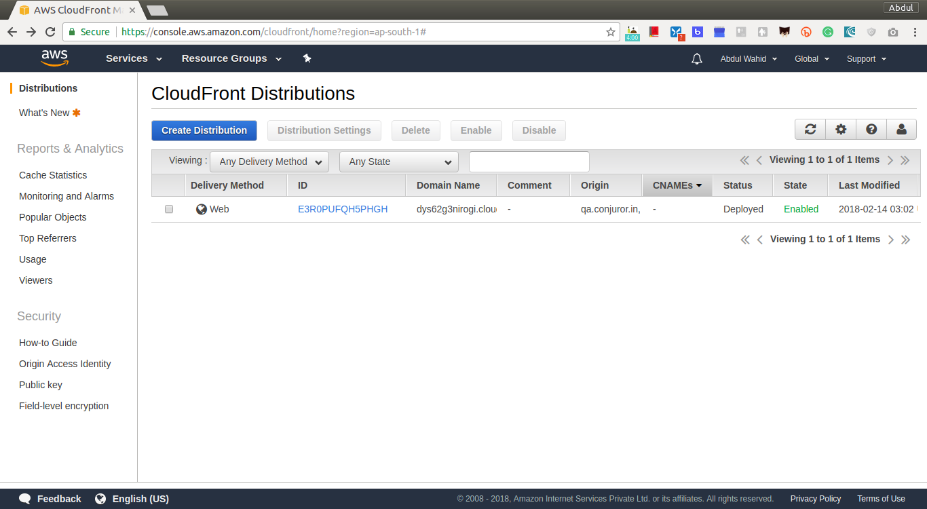Open Top Referrers report
This screenshot has height=509, width=927.
(48, 238)
